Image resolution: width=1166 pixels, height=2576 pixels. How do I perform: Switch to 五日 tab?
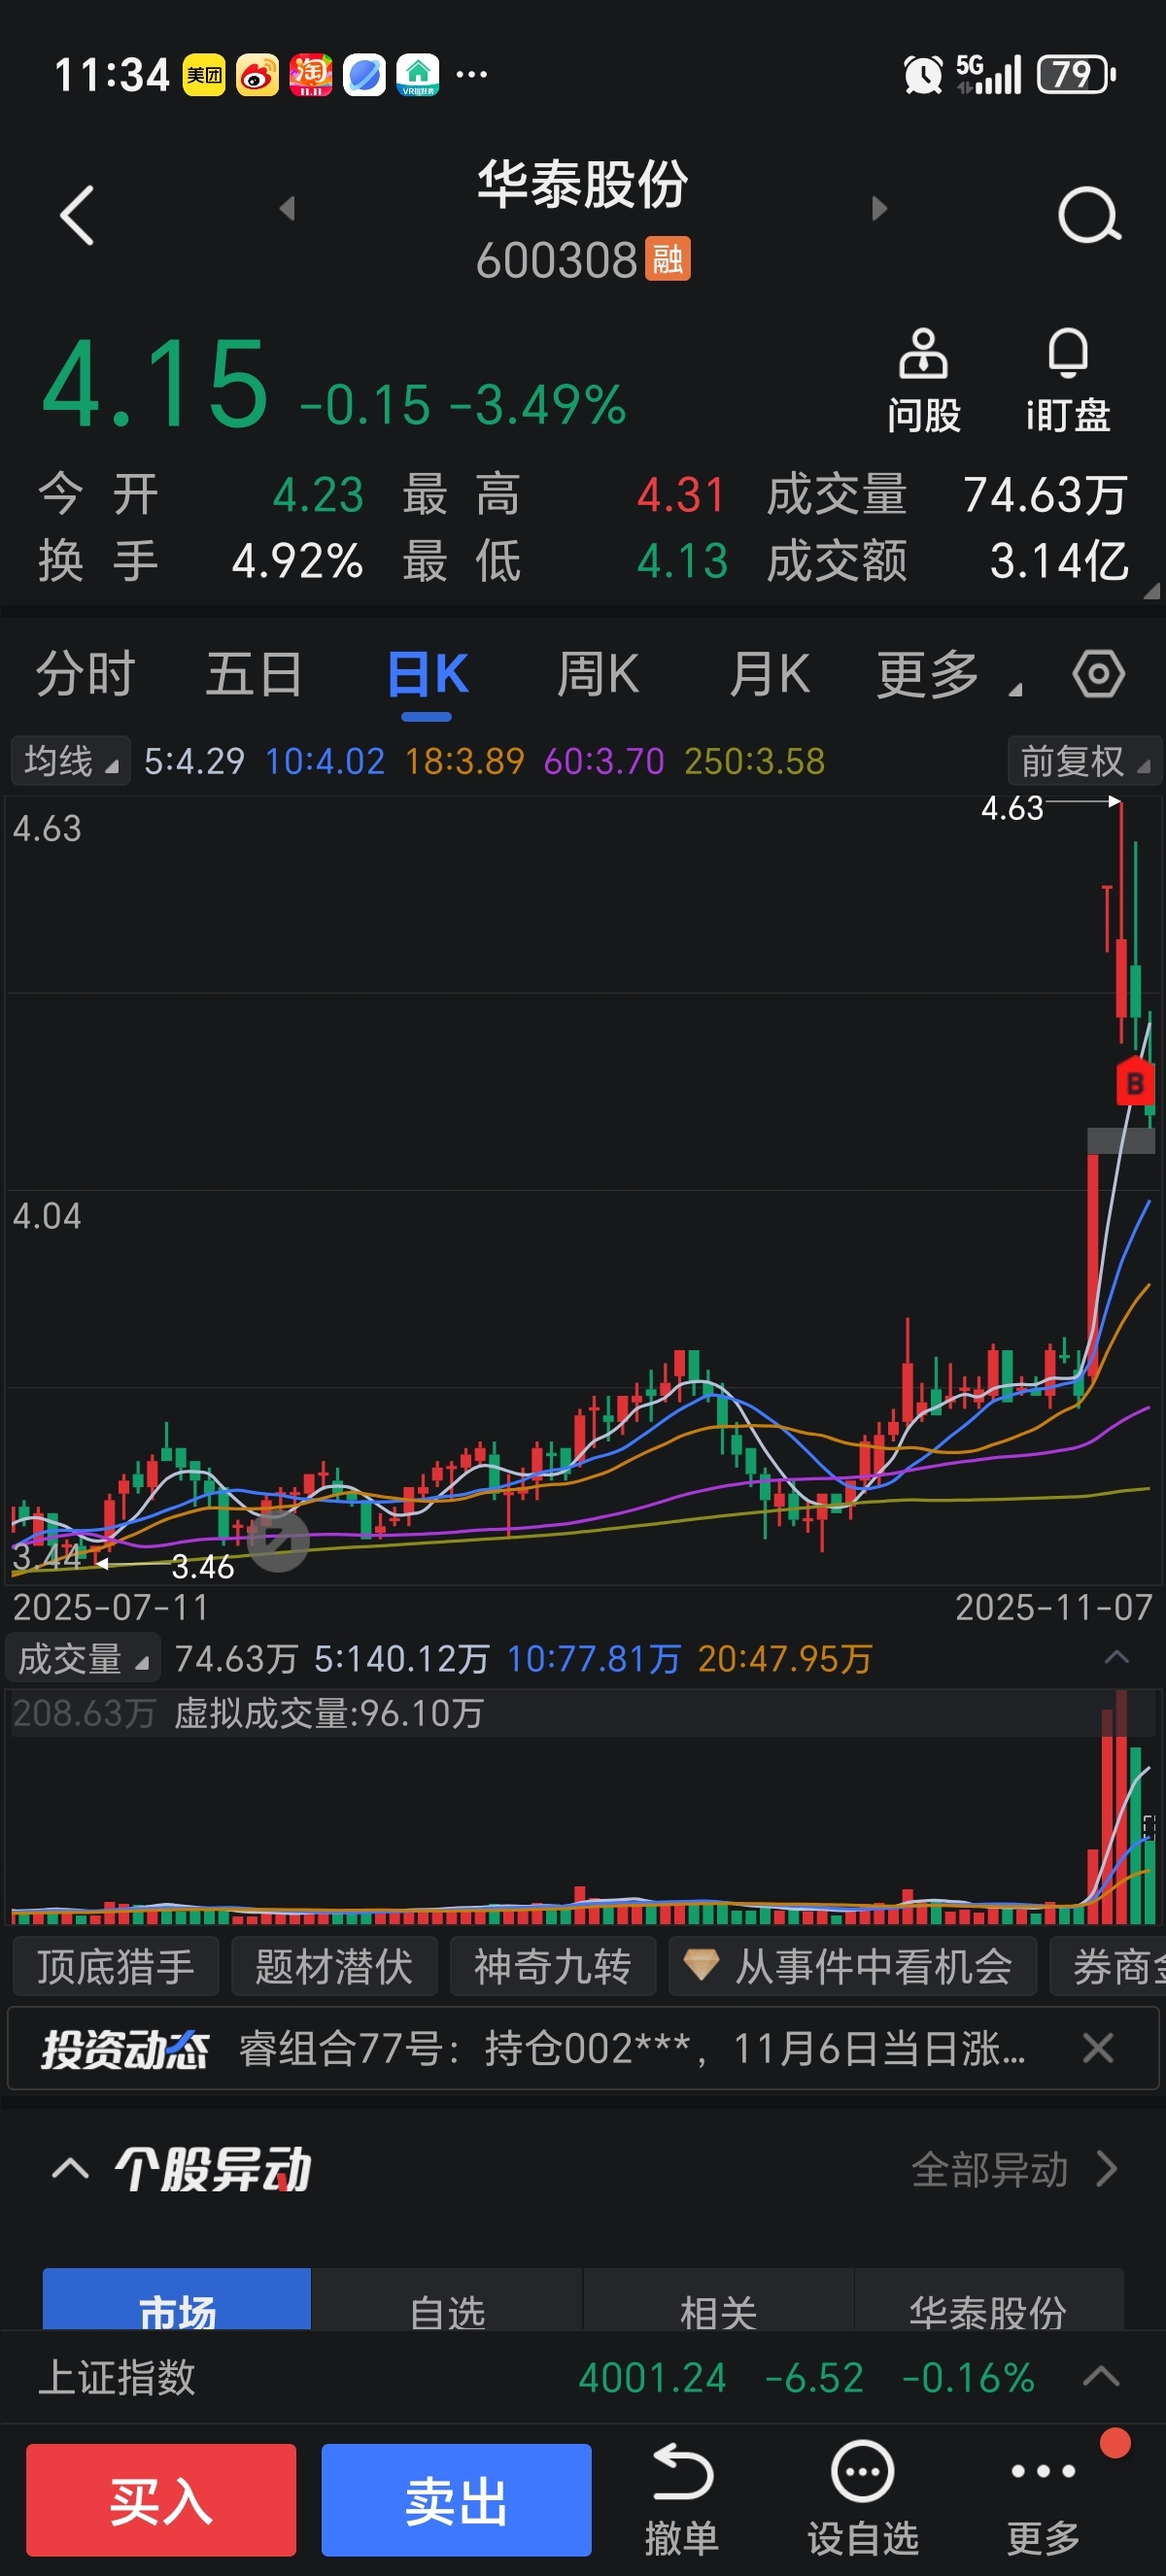click(x=254, y=674)
